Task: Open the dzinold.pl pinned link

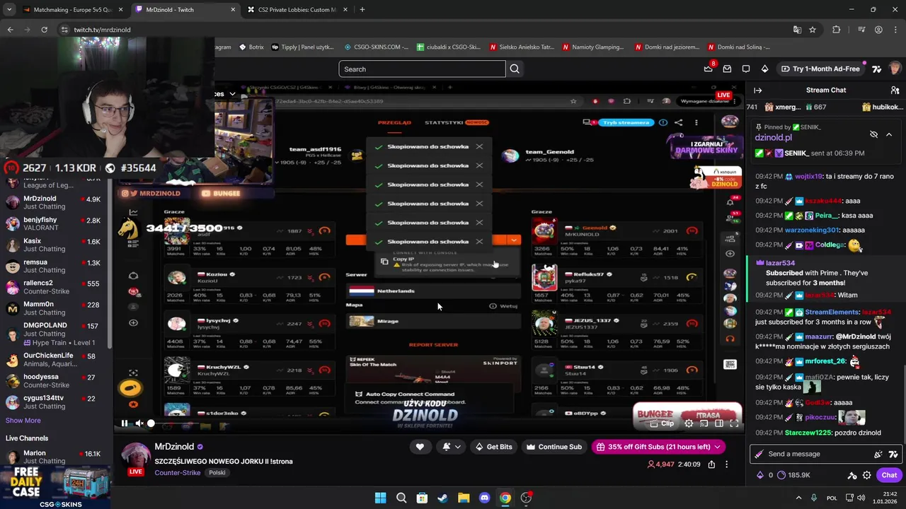Action: point(773,138)
